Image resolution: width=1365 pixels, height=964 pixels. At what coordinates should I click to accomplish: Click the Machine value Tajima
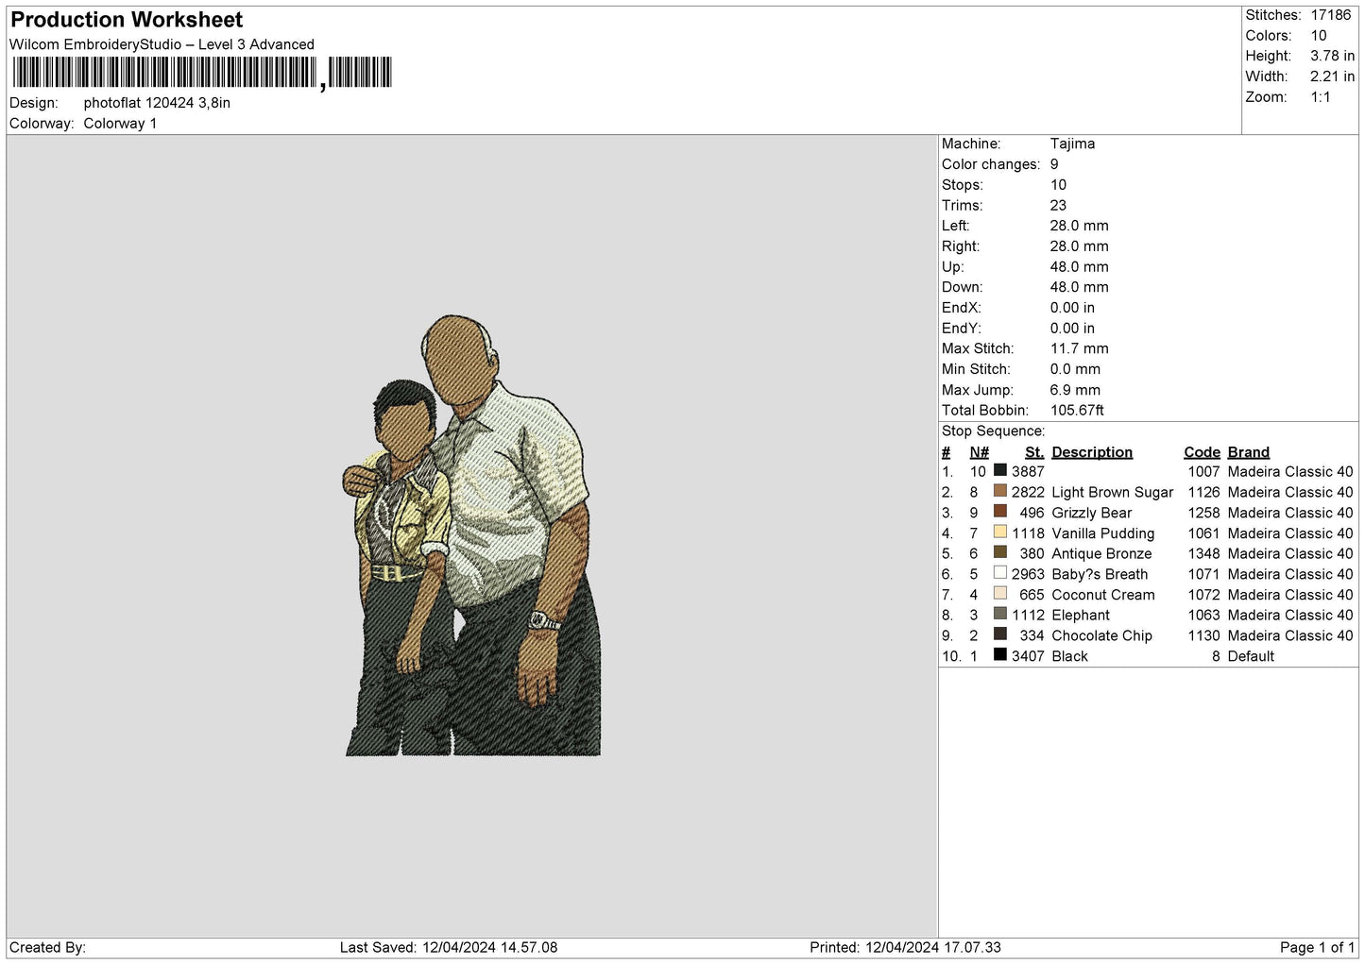[1072, 144]
